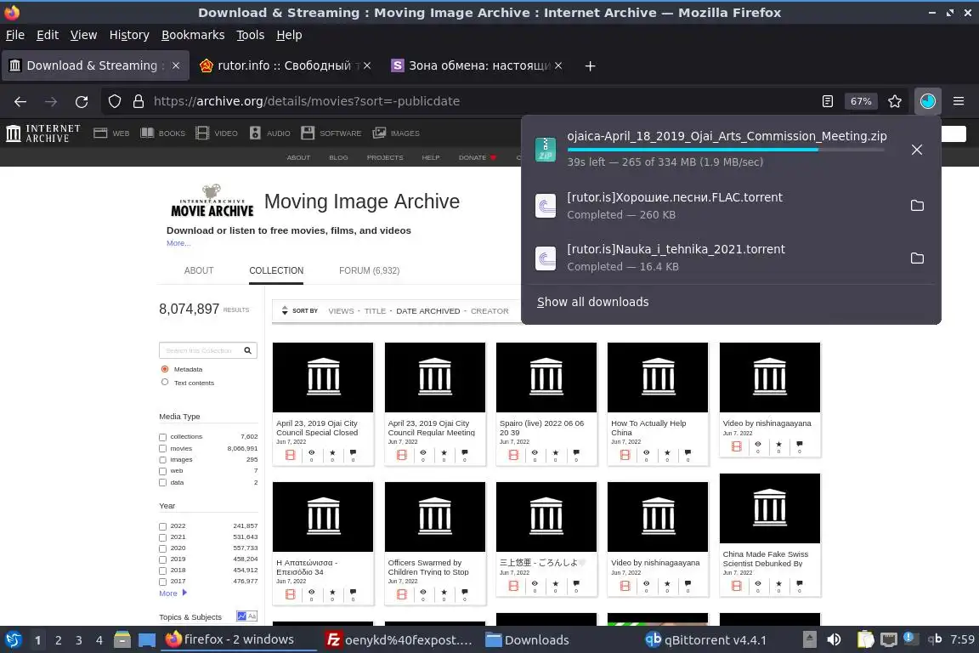Expand more years with the More link
979x653 pixels.
tap(173, 593)
